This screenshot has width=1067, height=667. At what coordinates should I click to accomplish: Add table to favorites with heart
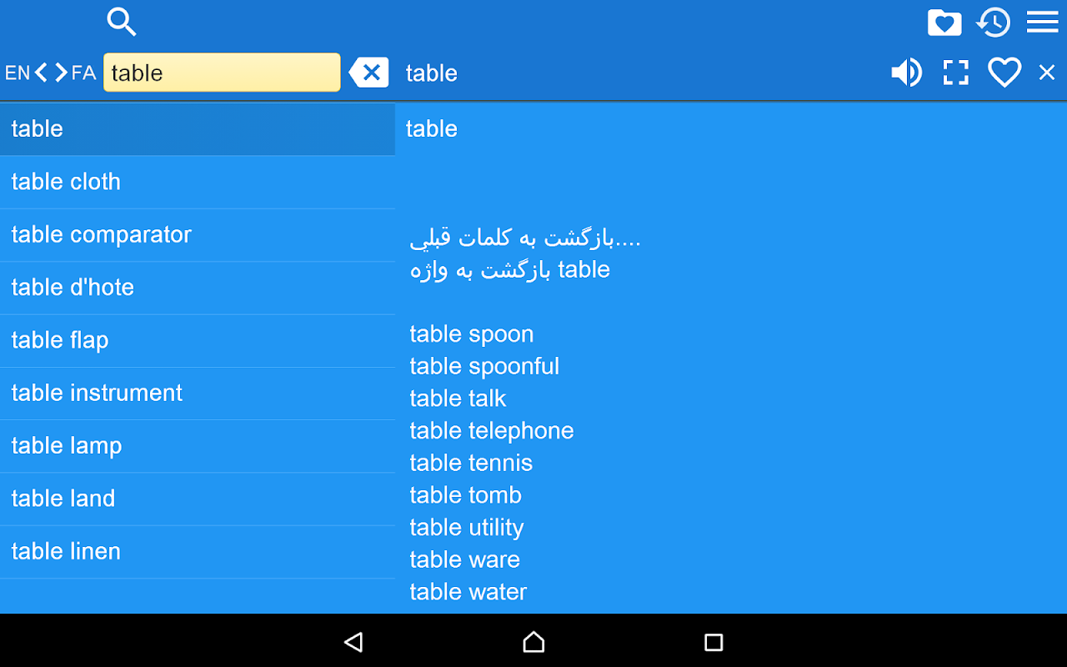(x=1004, y=73)
